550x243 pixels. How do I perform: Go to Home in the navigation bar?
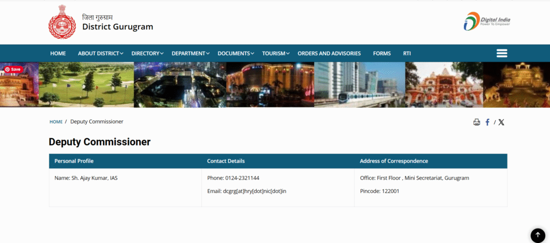click(x=58, y=54)
